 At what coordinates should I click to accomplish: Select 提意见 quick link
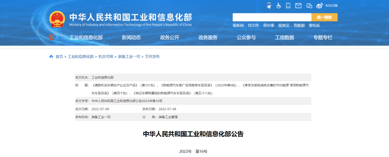(284, 25)
